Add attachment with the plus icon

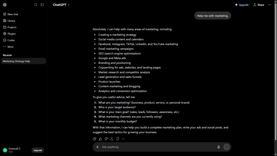(x=97, y=147)
